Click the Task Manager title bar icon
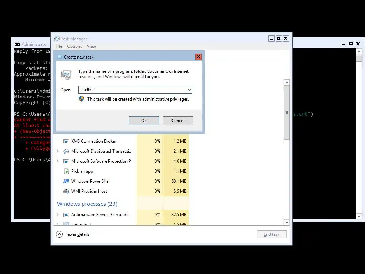 [x=57, y=39]
